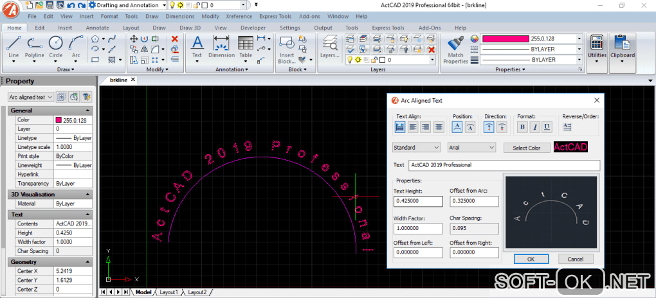Click the ActCAD application logo button

click(x=12, y=11)
